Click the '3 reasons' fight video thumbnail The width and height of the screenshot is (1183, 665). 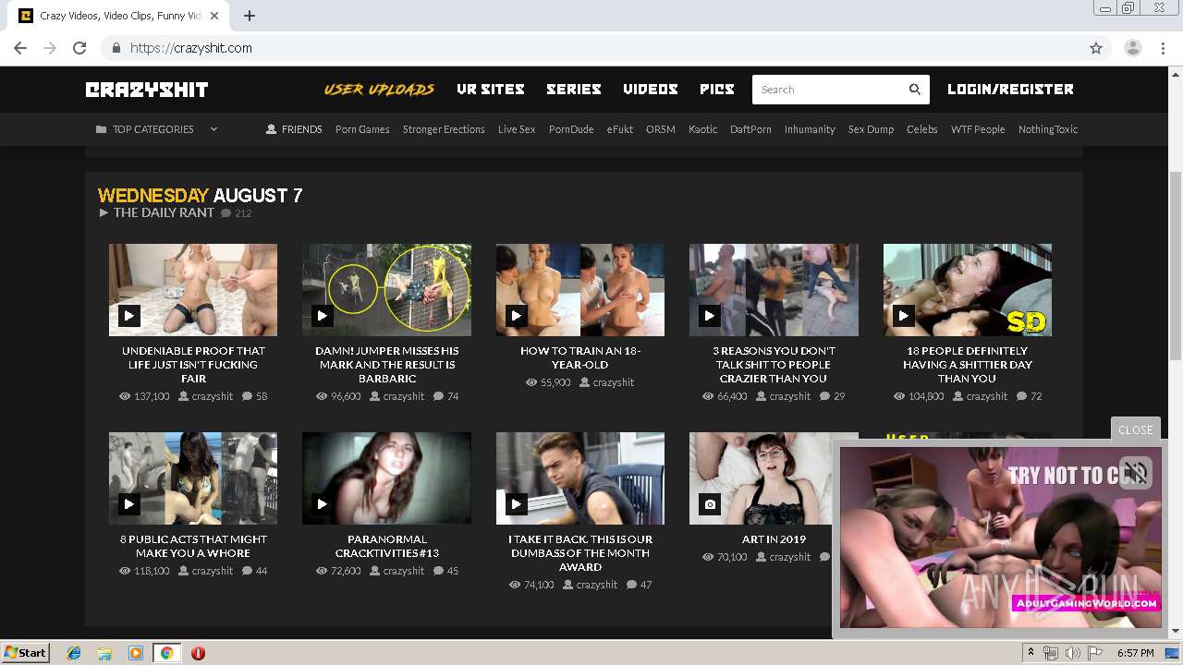[774, 290]
